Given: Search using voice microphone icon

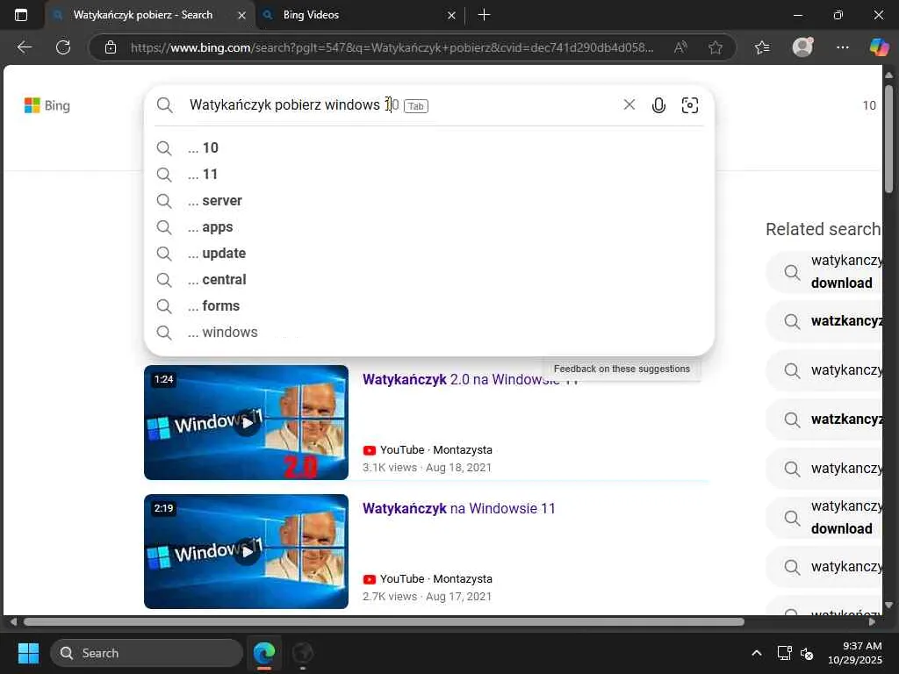Looking at the screenshot, I should click(658, 105).
